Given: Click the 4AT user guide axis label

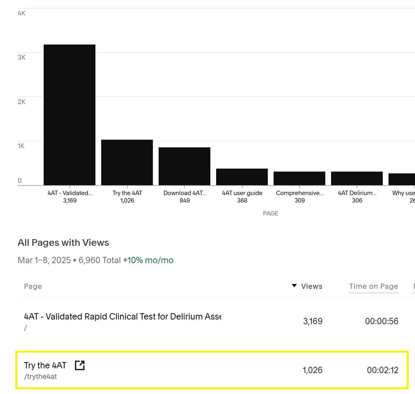Looking at the screenshot, I should pos(242,193).
